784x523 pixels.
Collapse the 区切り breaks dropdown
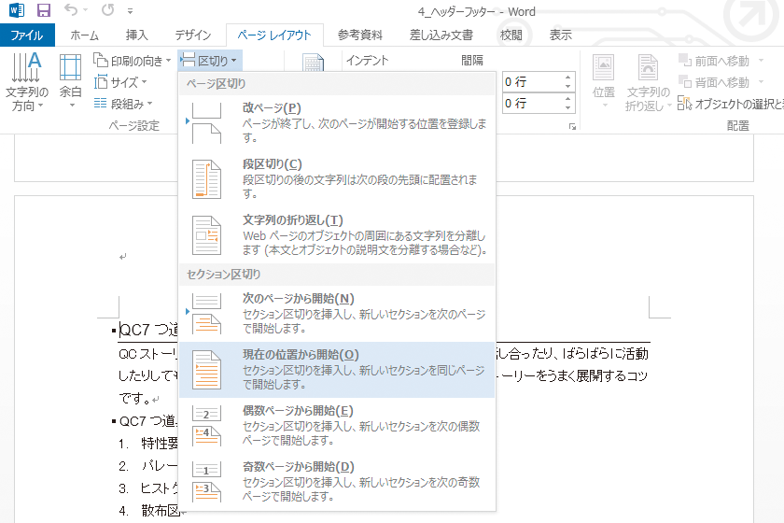click(x=209, y=61)
